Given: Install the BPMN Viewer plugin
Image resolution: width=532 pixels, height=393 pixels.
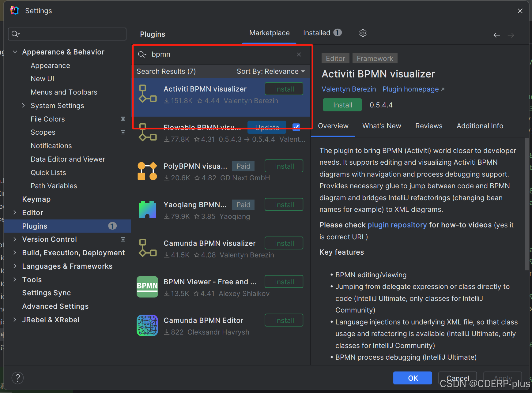Looking at the screenshot, I should pos(284,282).
